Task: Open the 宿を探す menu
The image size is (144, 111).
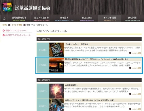Action: 64,18
